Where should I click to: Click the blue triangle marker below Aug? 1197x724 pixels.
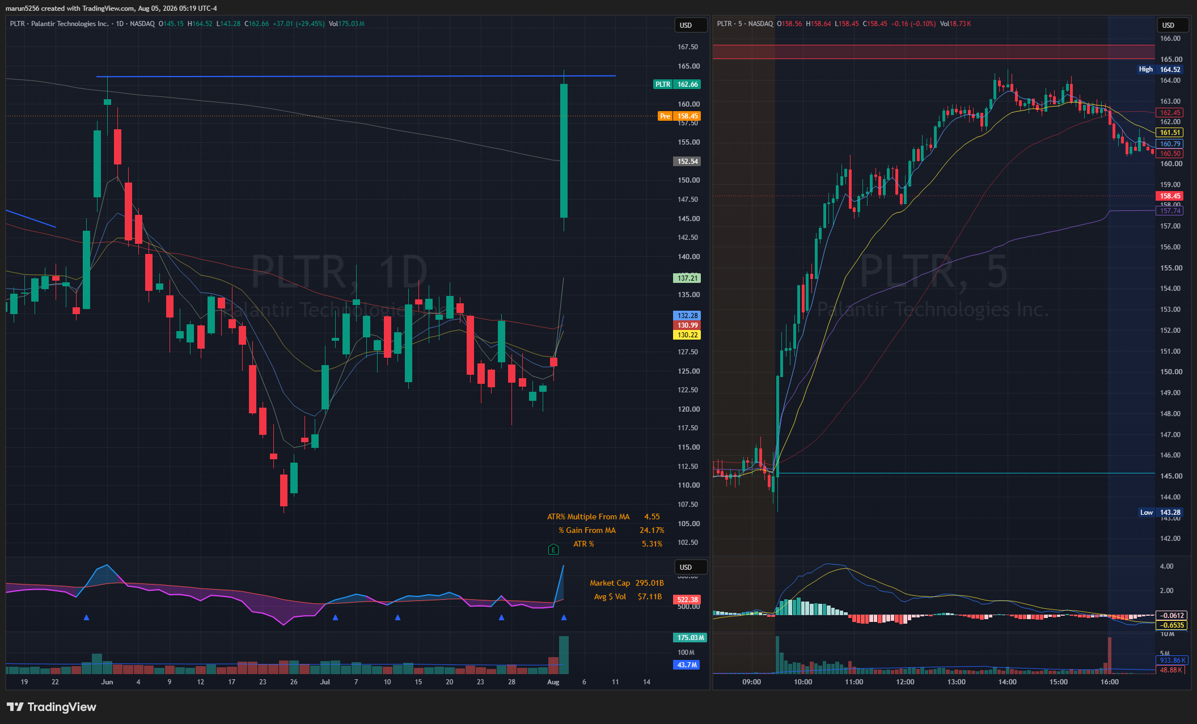(x=564, y=617)
